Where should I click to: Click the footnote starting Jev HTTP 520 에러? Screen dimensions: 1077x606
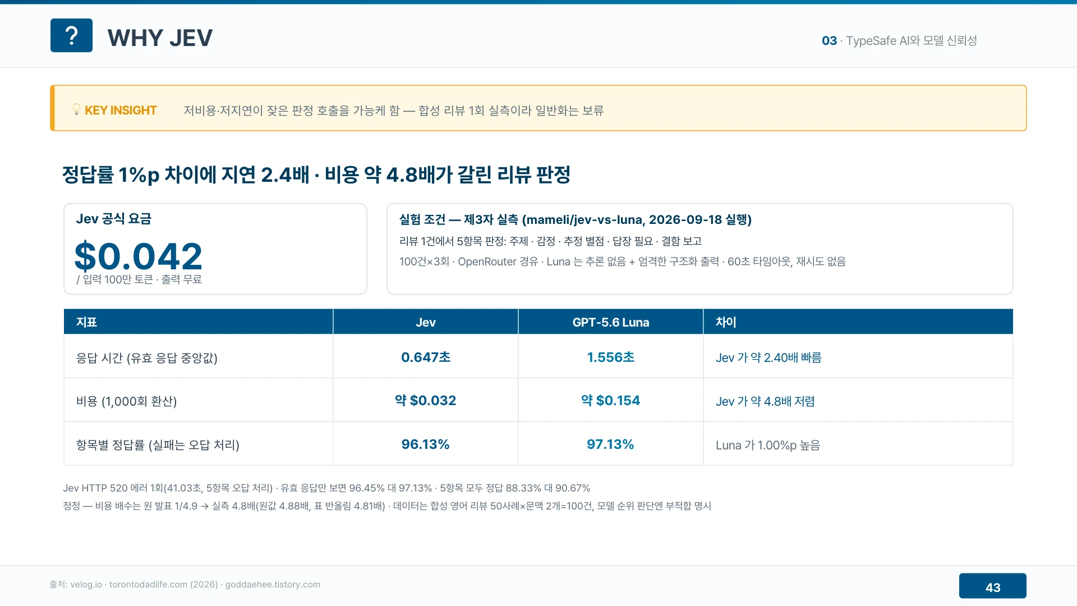pyautogui.click(x=326, y=488)
